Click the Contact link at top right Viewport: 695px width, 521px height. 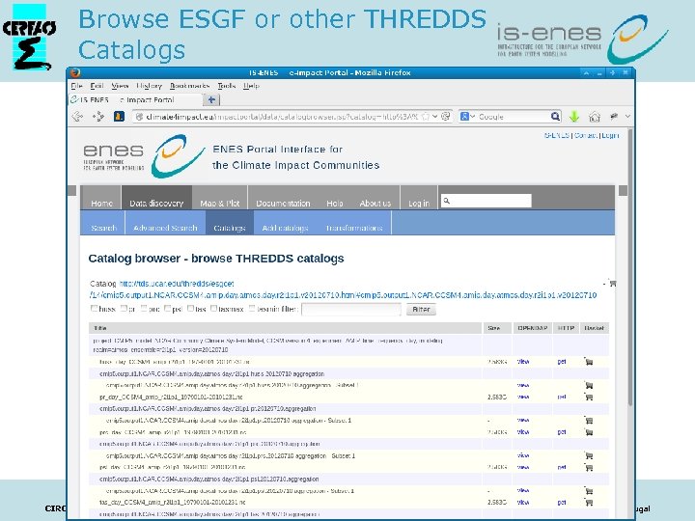586,135
